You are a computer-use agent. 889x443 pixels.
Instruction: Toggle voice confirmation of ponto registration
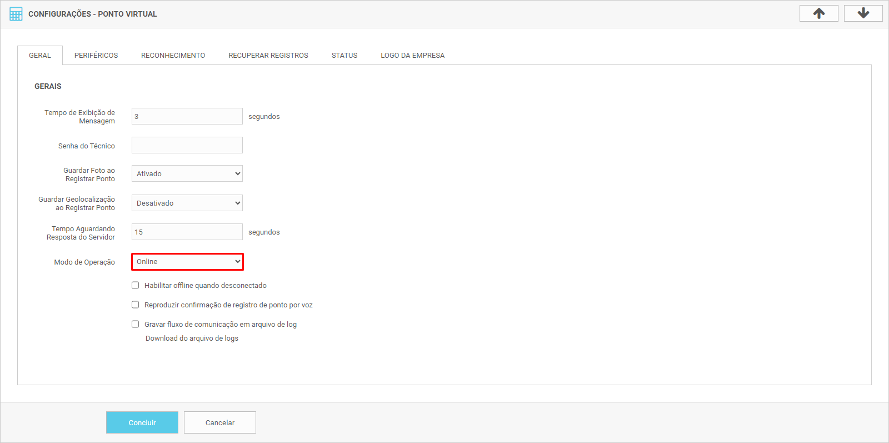(135, 305)
